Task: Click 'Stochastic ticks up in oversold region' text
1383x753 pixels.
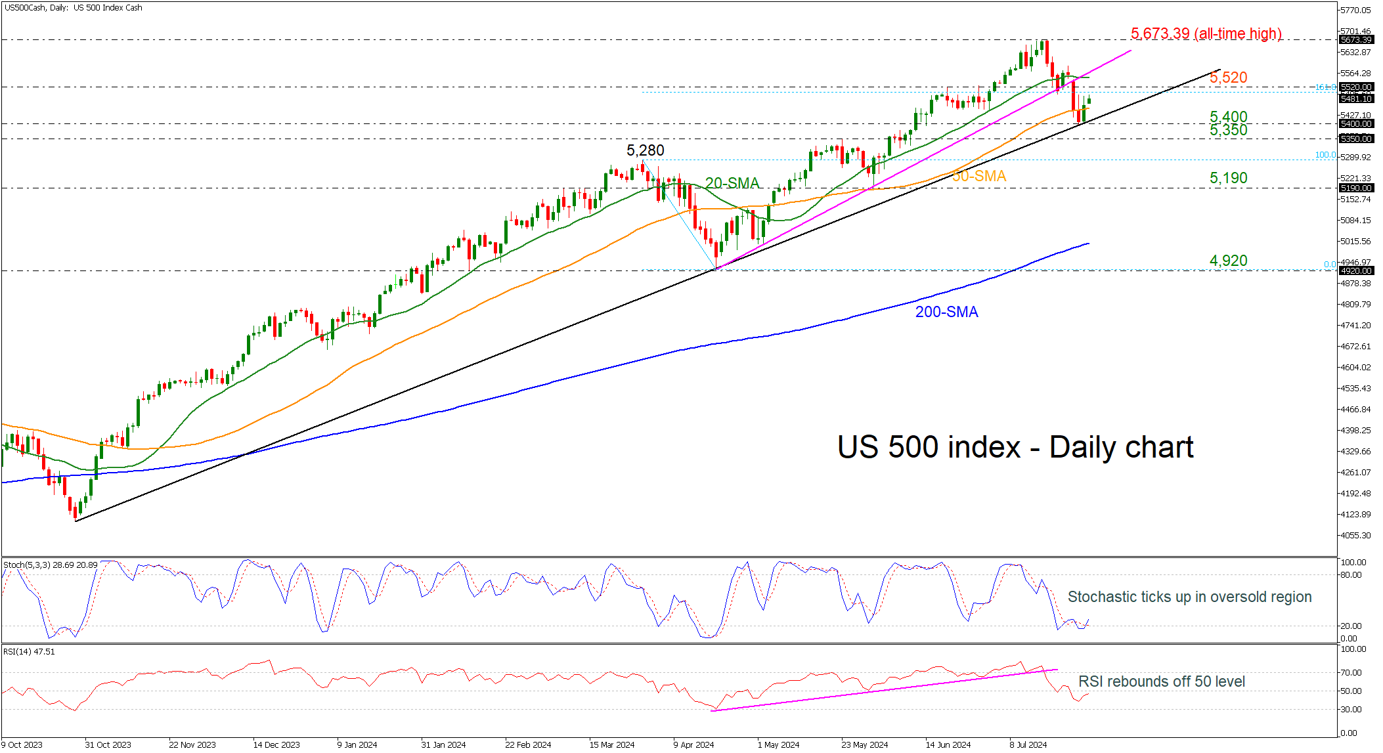Action: (x=1189, y=597)
